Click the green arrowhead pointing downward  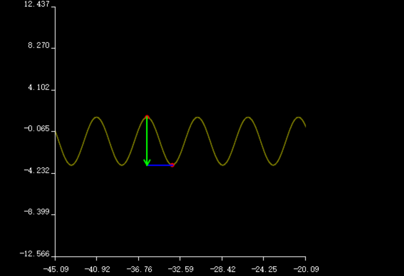point(147,163)
